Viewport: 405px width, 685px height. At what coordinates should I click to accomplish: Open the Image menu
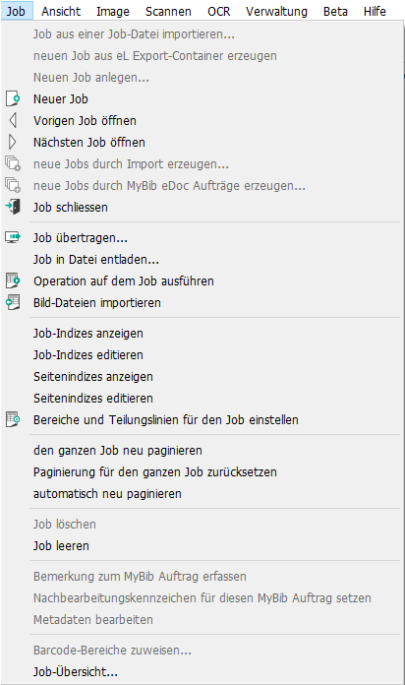click(x=113, y=11)
